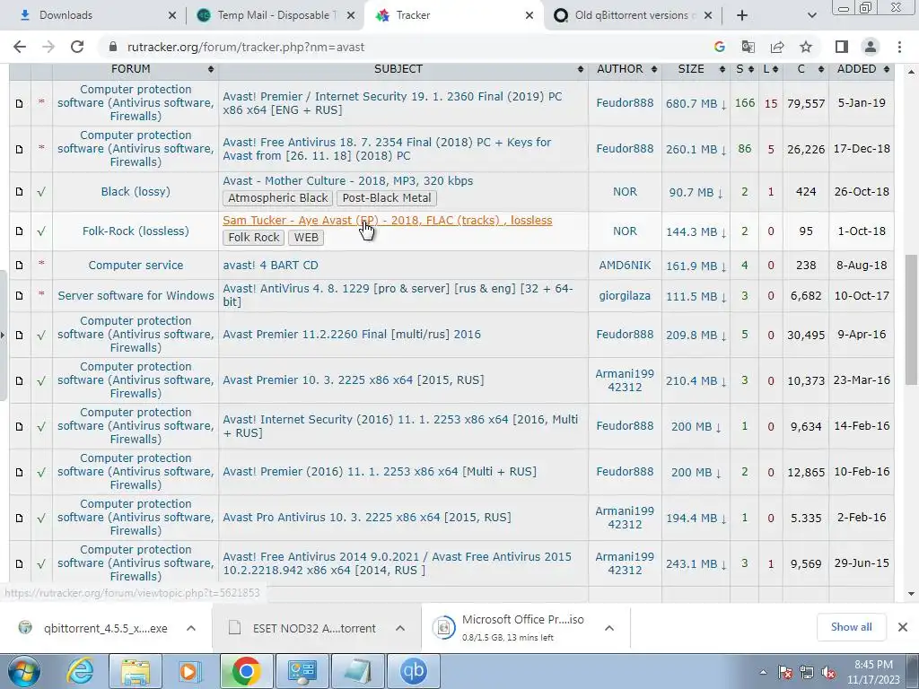Image resolution: width=919 pixels, height=689 pixels.
Task: Sort table by AUTHOR column
Action: coord(625,69)
